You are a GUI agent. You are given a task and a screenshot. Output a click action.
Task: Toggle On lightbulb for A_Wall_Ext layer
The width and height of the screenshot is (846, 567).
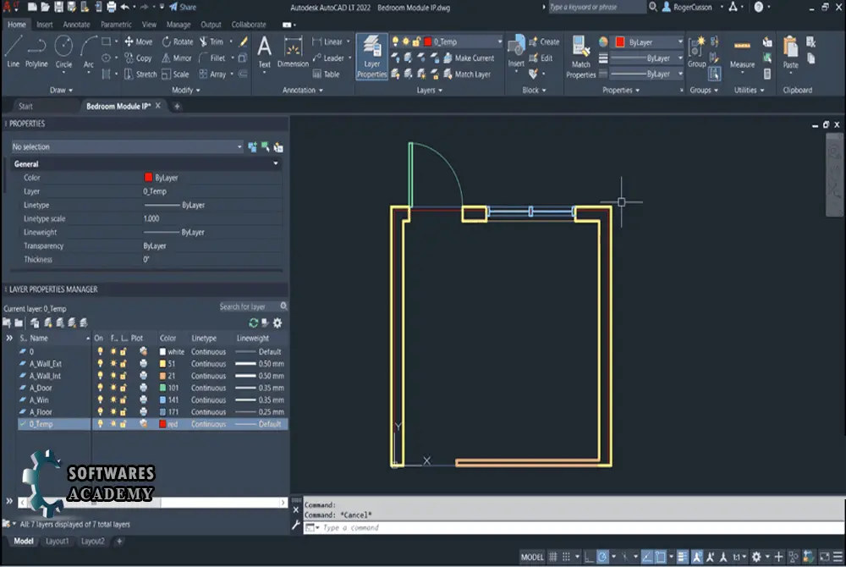point(100,364)
